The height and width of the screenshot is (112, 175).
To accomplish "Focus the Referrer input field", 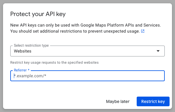I will [x=87, y=76].
